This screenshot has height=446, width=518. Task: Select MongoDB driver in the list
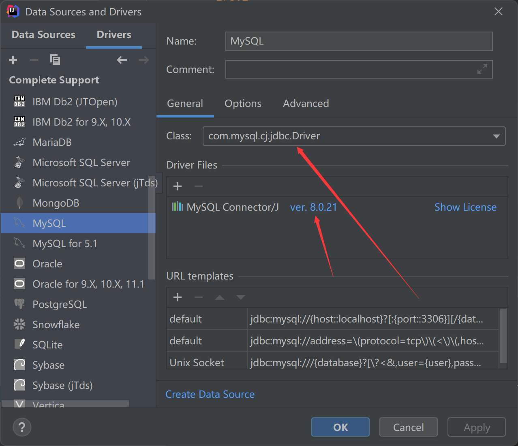(56, 203)
